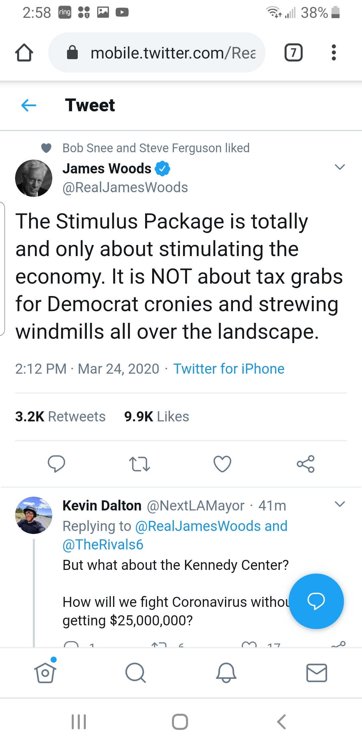The width and height of the screenshot is (362, 746).
Task: Like the Stimulus Package tweet
Action: 222,464
